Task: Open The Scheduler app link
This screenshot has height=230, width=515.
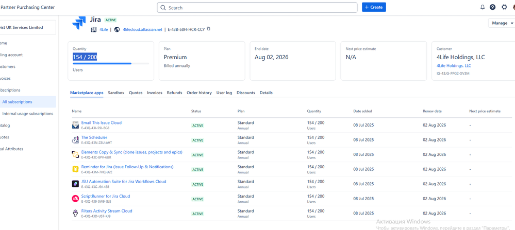Action: click(x=94, y=137)
